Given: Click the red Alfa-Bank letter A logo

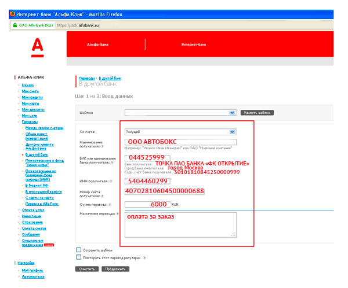Looking at the screenshot, I should pos(38,48).
